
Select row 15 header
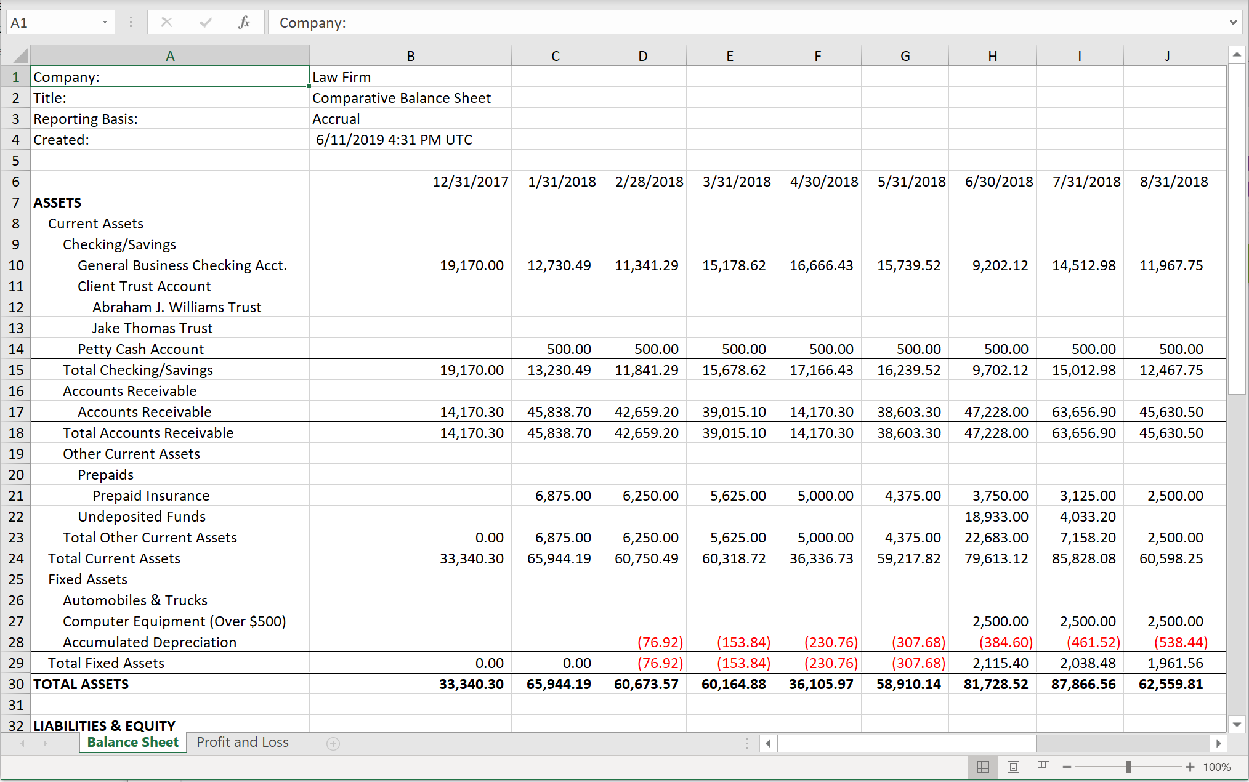point(16,370)
